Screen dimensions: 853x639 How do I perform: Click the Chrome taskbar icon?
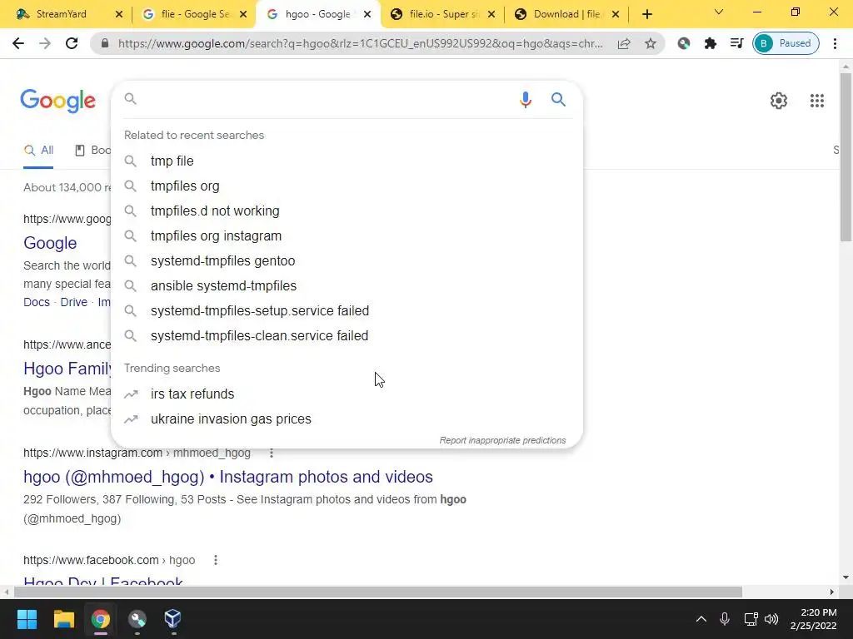click(x=100, y=619)
